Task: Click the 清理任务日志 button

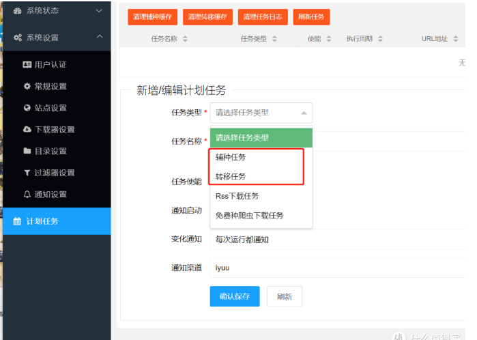Action: pyautogui.click(x=263, y=17)
